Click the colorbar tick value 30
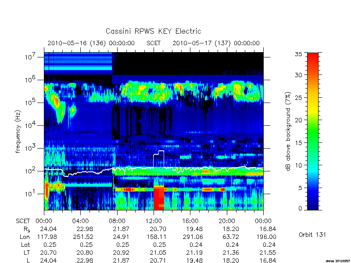Viewport: 351px width, 263px height. click(x=298, y=75)
